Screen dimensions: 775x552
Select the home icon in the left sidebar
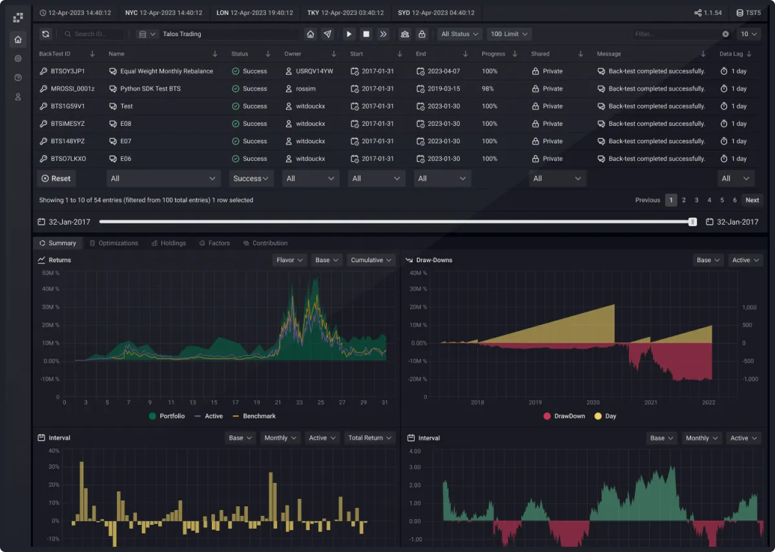click(x=17, y=39)
